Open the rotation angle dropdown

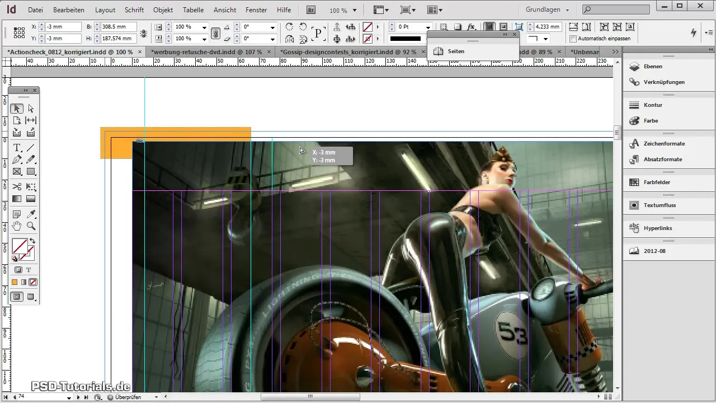(x=272, y=27)
